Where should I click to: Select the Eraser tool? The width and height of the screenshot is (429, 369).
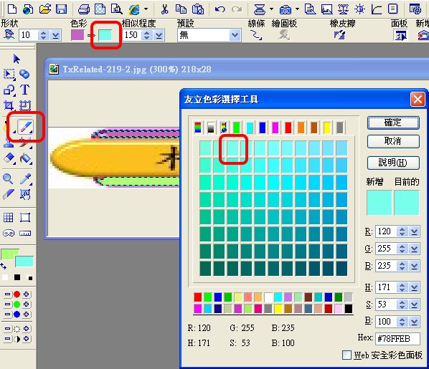[9, 158]
